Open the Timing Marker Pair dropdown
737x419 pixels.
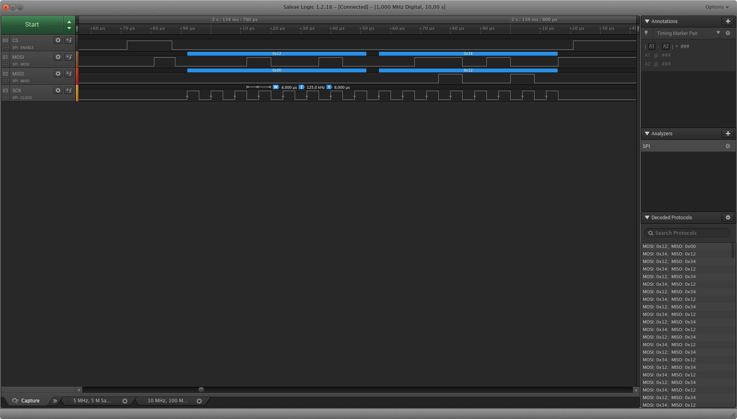(718, 33)
